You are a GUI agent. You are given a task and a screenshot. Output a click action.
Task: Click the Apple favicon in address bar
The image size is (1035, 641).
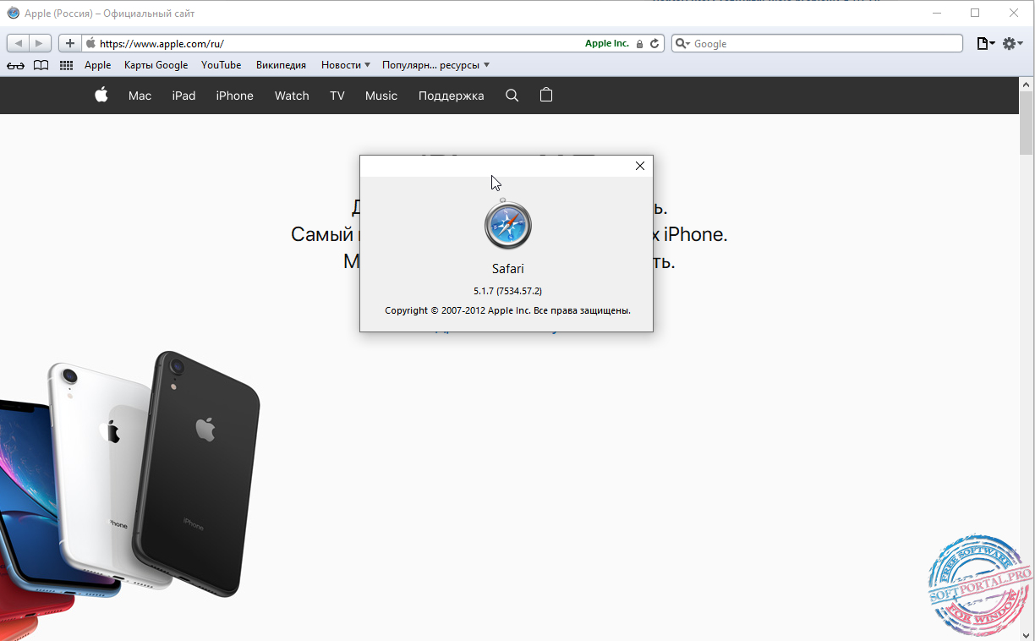90,43
